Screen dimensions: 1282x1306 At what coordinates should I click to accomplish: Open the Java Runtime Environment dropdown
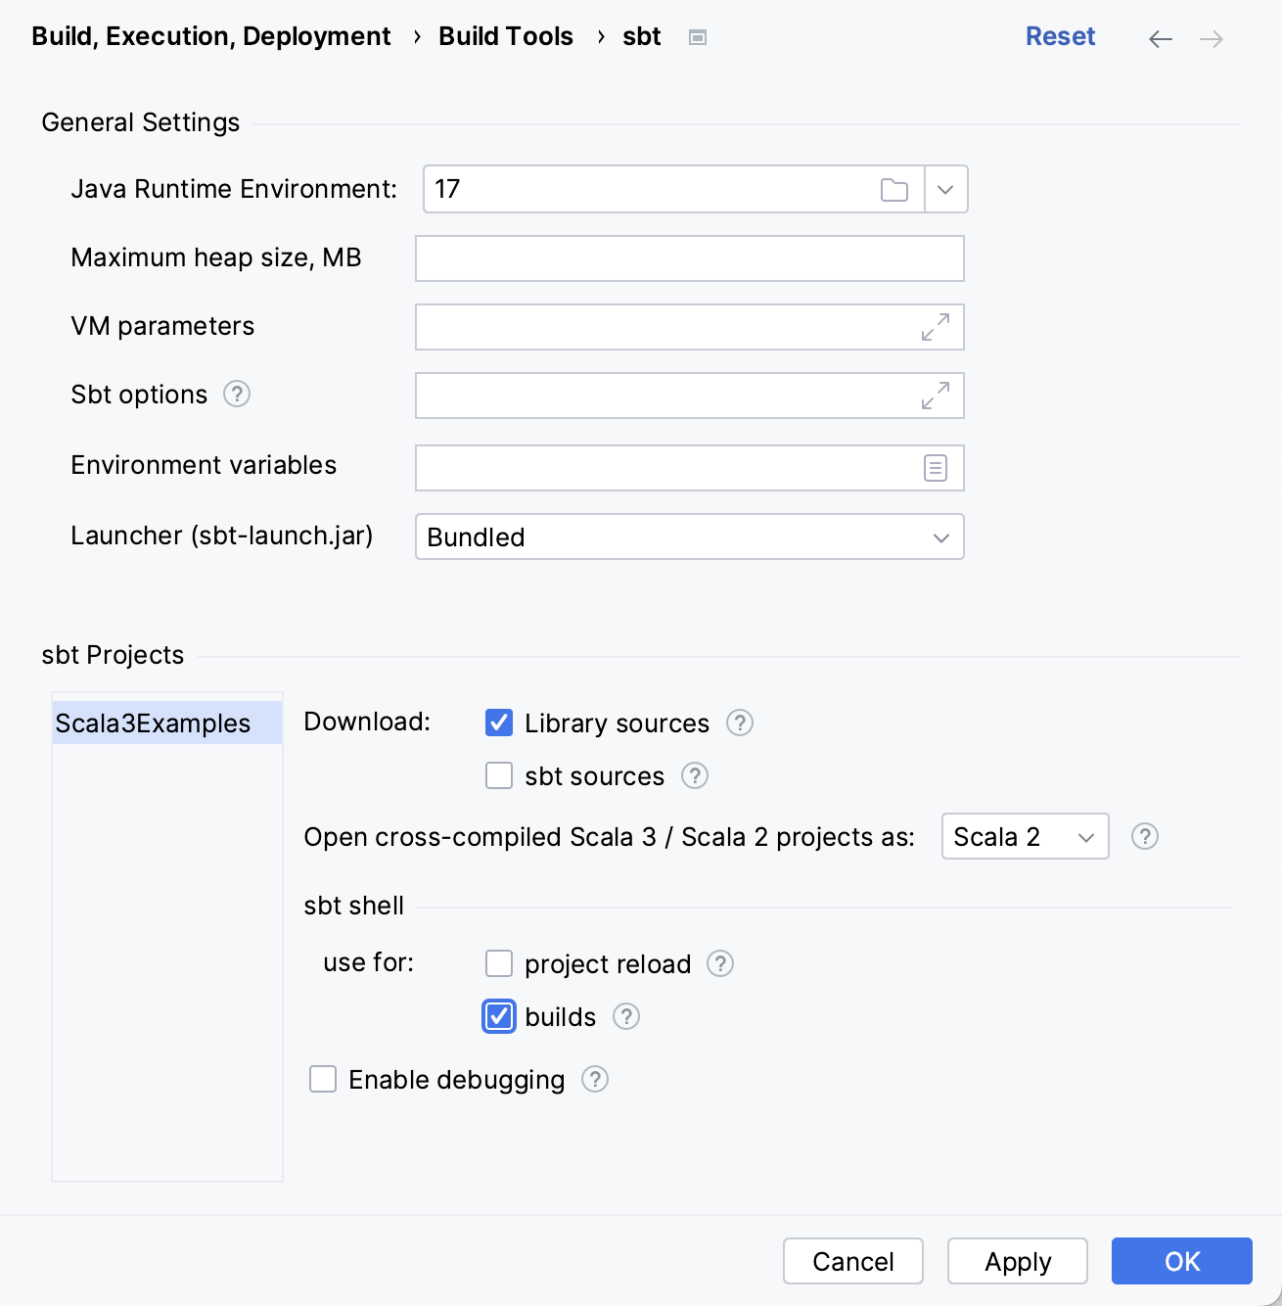pos(945,190)
